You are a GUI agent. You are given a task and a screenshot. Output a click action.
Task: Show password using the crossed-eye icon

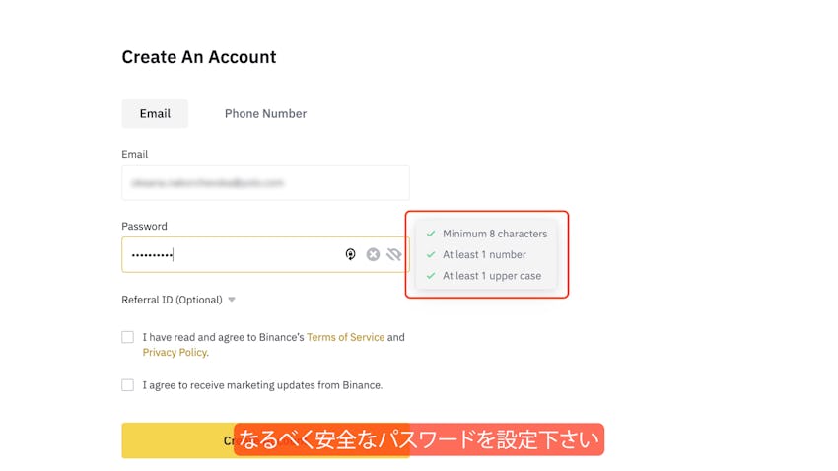pyautogui.click(x=394, y=254)
